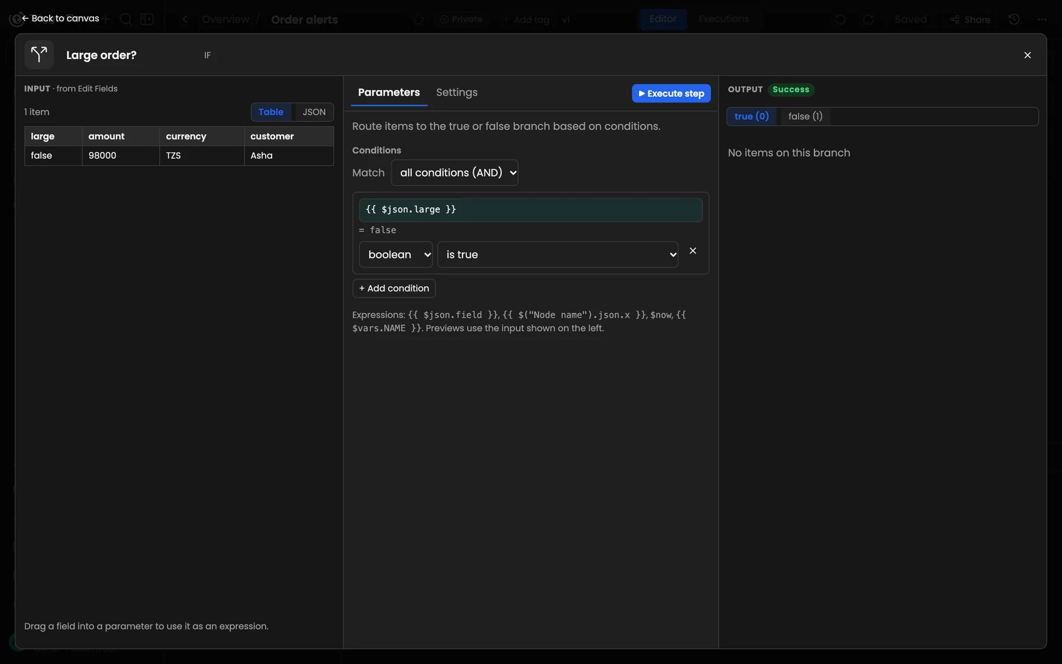Viewport: 1062px width, 664px height.
Task: Click the 'No items on this branch' message
Action: [789, 153]
